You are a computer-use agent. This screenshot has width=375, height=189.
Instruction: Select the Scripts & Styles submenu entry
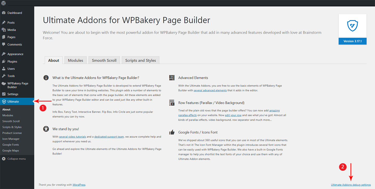(12, 127)
